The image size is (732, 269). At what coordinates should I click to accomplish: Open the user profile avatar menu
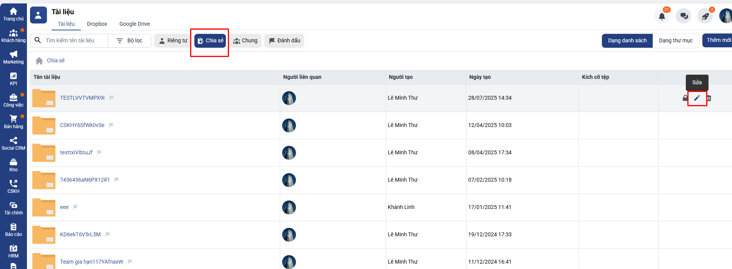coord(725,16)
